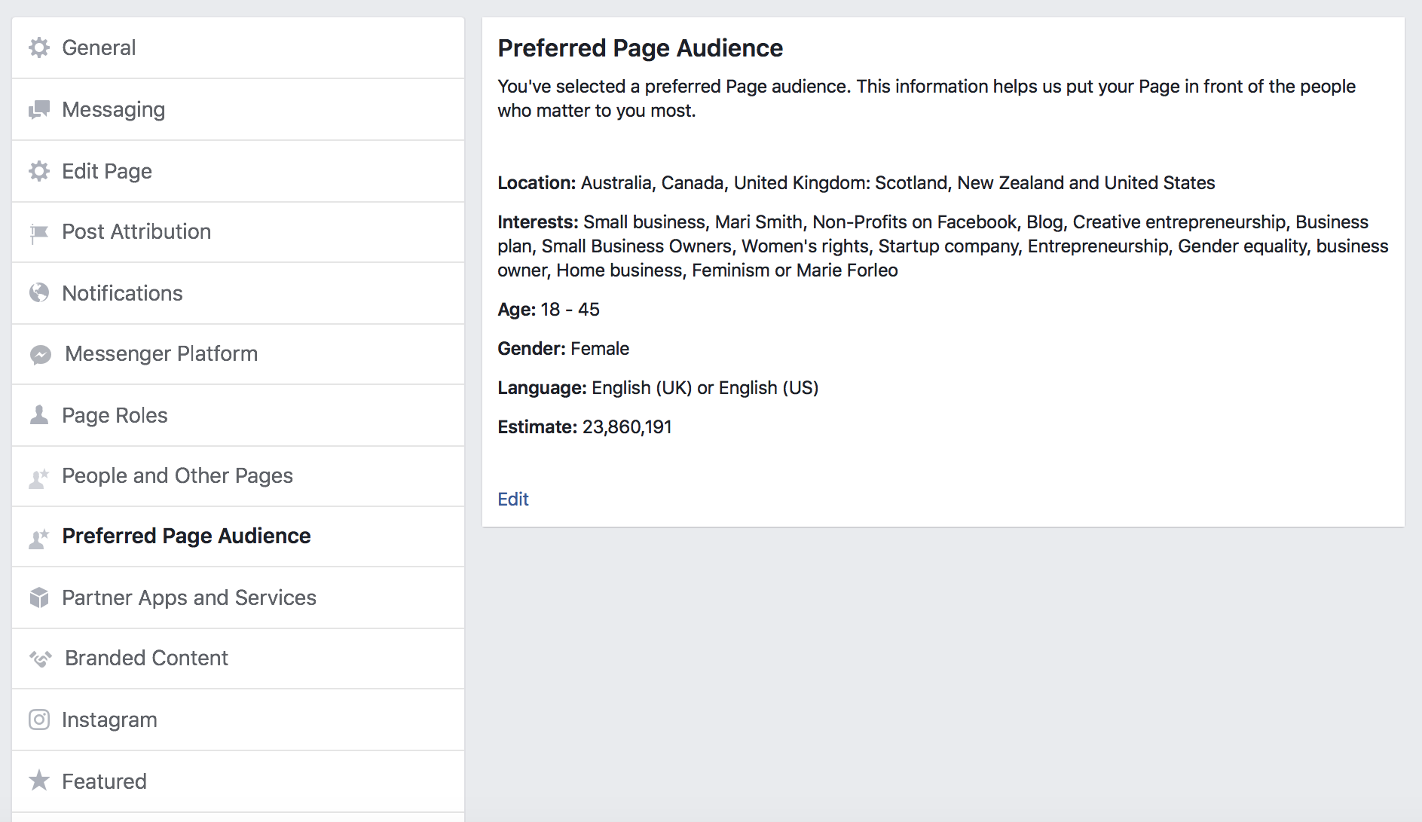Click the Gender: Female text
The width and height of the screenshot is (1422, 822).
[563, 348]
